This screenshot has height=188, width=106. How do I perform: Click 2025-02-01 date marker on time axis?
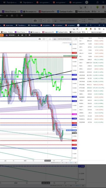point(48,161)
